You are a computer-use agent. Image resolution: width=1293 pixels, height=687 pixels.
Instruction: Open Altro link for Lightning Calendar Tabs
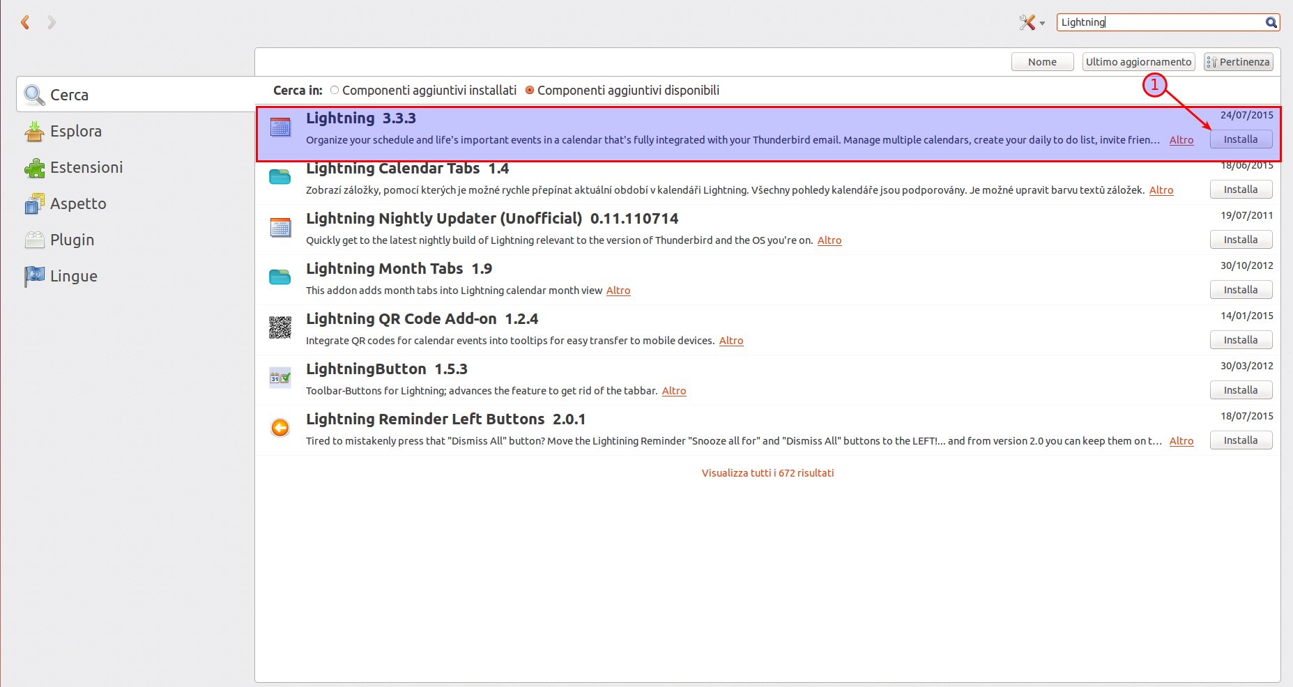pos(1161,190)
